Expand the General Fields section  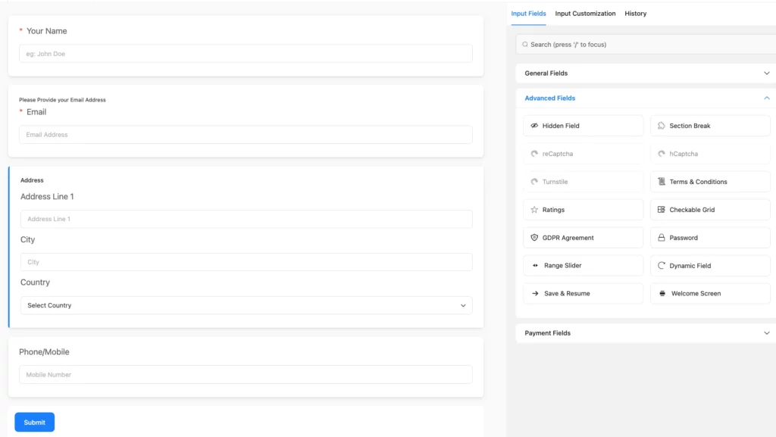pyautogui.click(x=647, y=73)
